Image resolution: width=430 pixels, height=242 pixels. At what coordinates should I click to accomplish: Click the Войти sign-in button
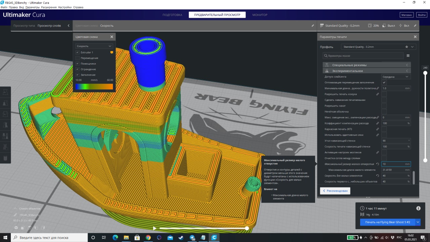point(421,15)
